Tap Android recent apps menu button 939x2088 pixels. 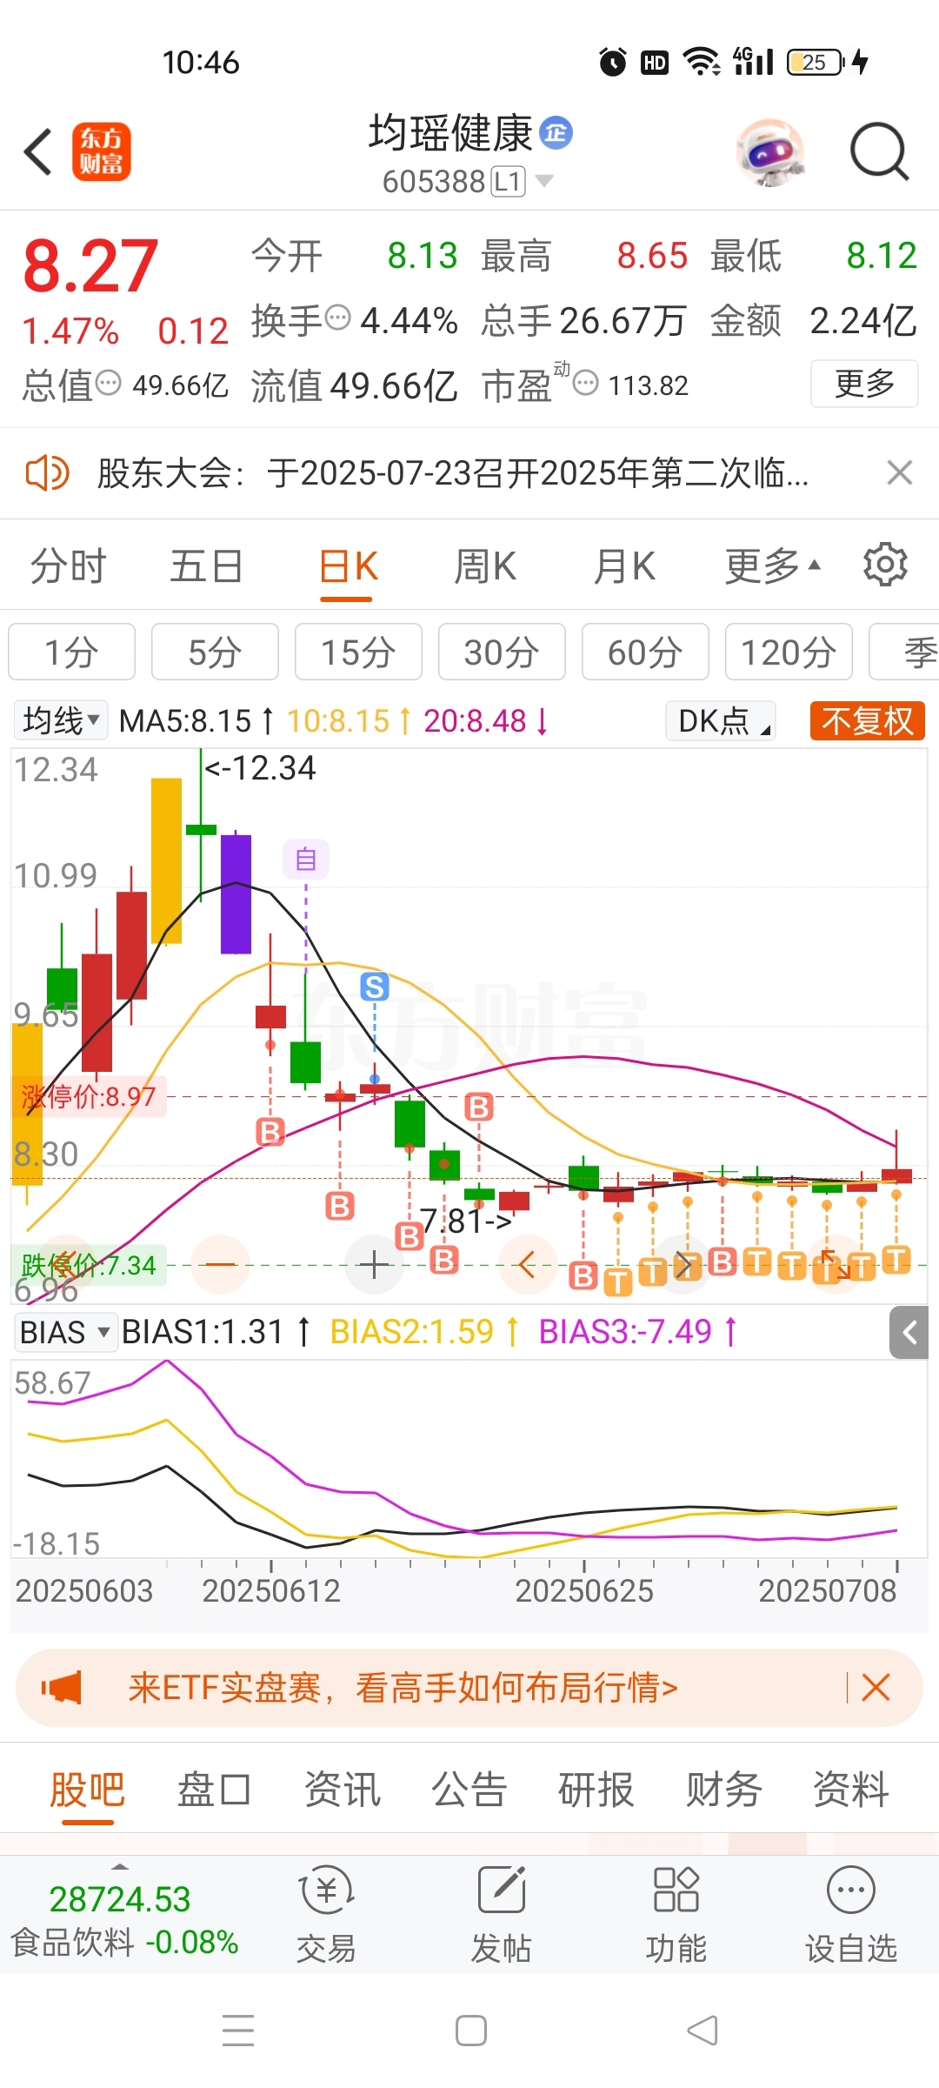pyautogui.click(x=238, y=2031)
